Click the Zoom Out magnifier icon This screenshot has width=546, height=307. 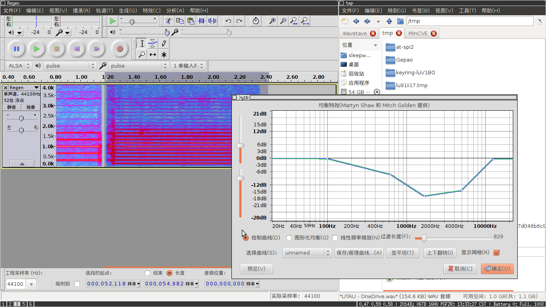click(283, 21)
